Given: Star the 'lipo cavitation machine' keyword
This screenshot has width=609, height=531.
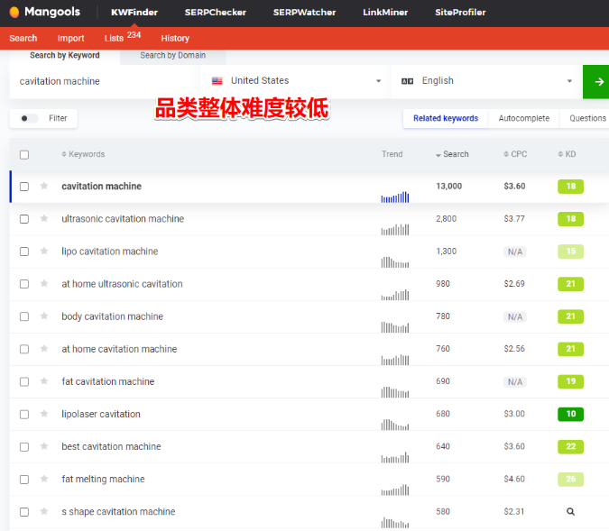Looking at the screenshot, I should [x=44, y=252].
